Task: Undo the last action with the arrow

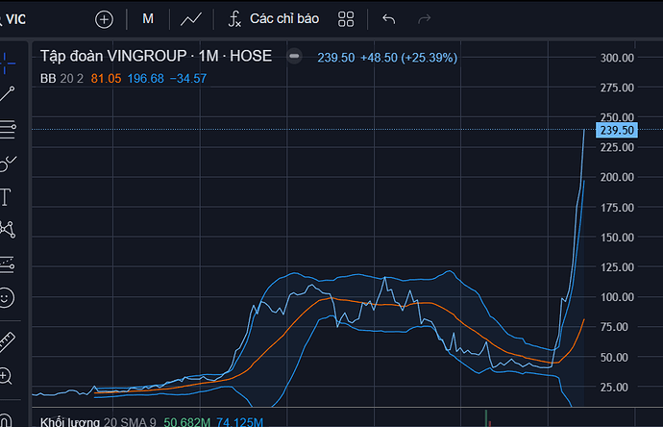Action: pyautogui.click(x=388, y=19)
